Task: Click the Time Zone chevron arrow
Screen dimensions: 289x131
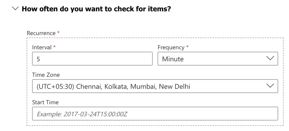Action: [x=270, y=86]
